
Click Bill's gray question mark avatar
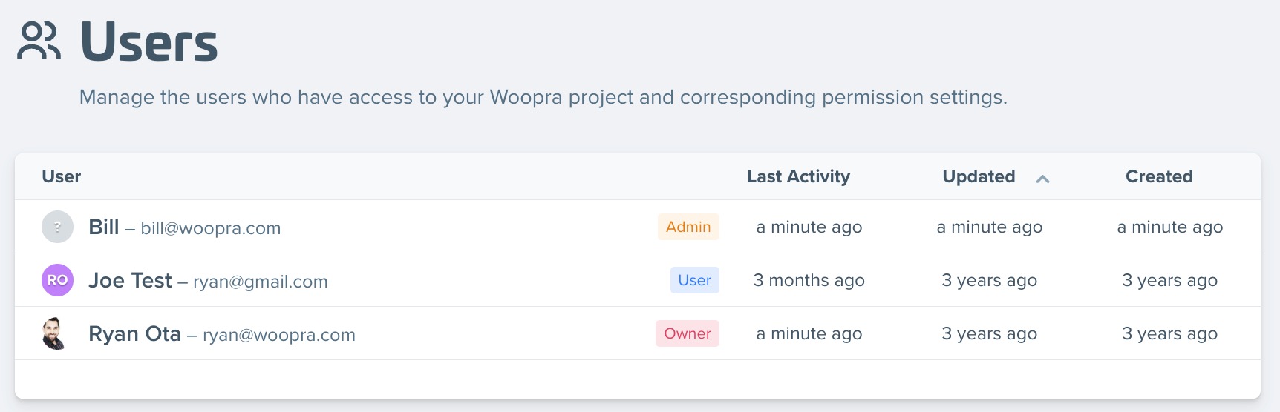(57, 227)
